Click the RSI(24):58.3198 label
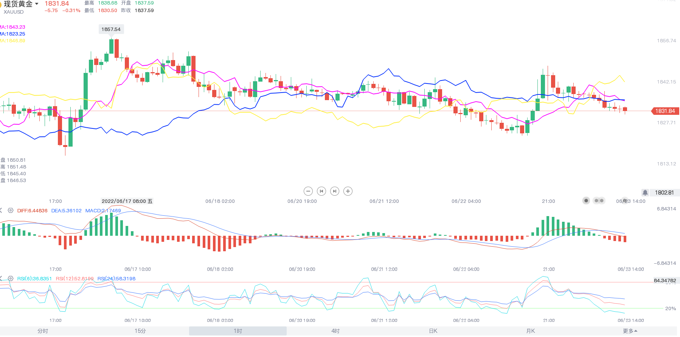 click(x=116, y=279)
